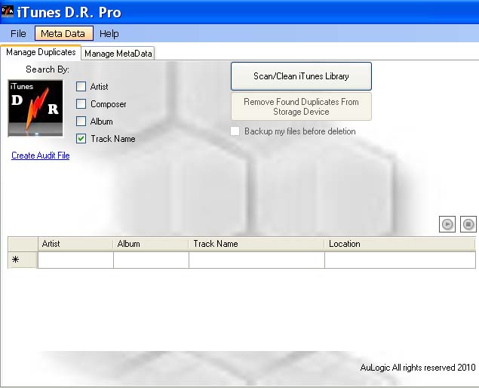This screenshot has height=388, width=479.
Task: Click Remove Found Duplicates From Storage Device
Action: coord(301,106)
